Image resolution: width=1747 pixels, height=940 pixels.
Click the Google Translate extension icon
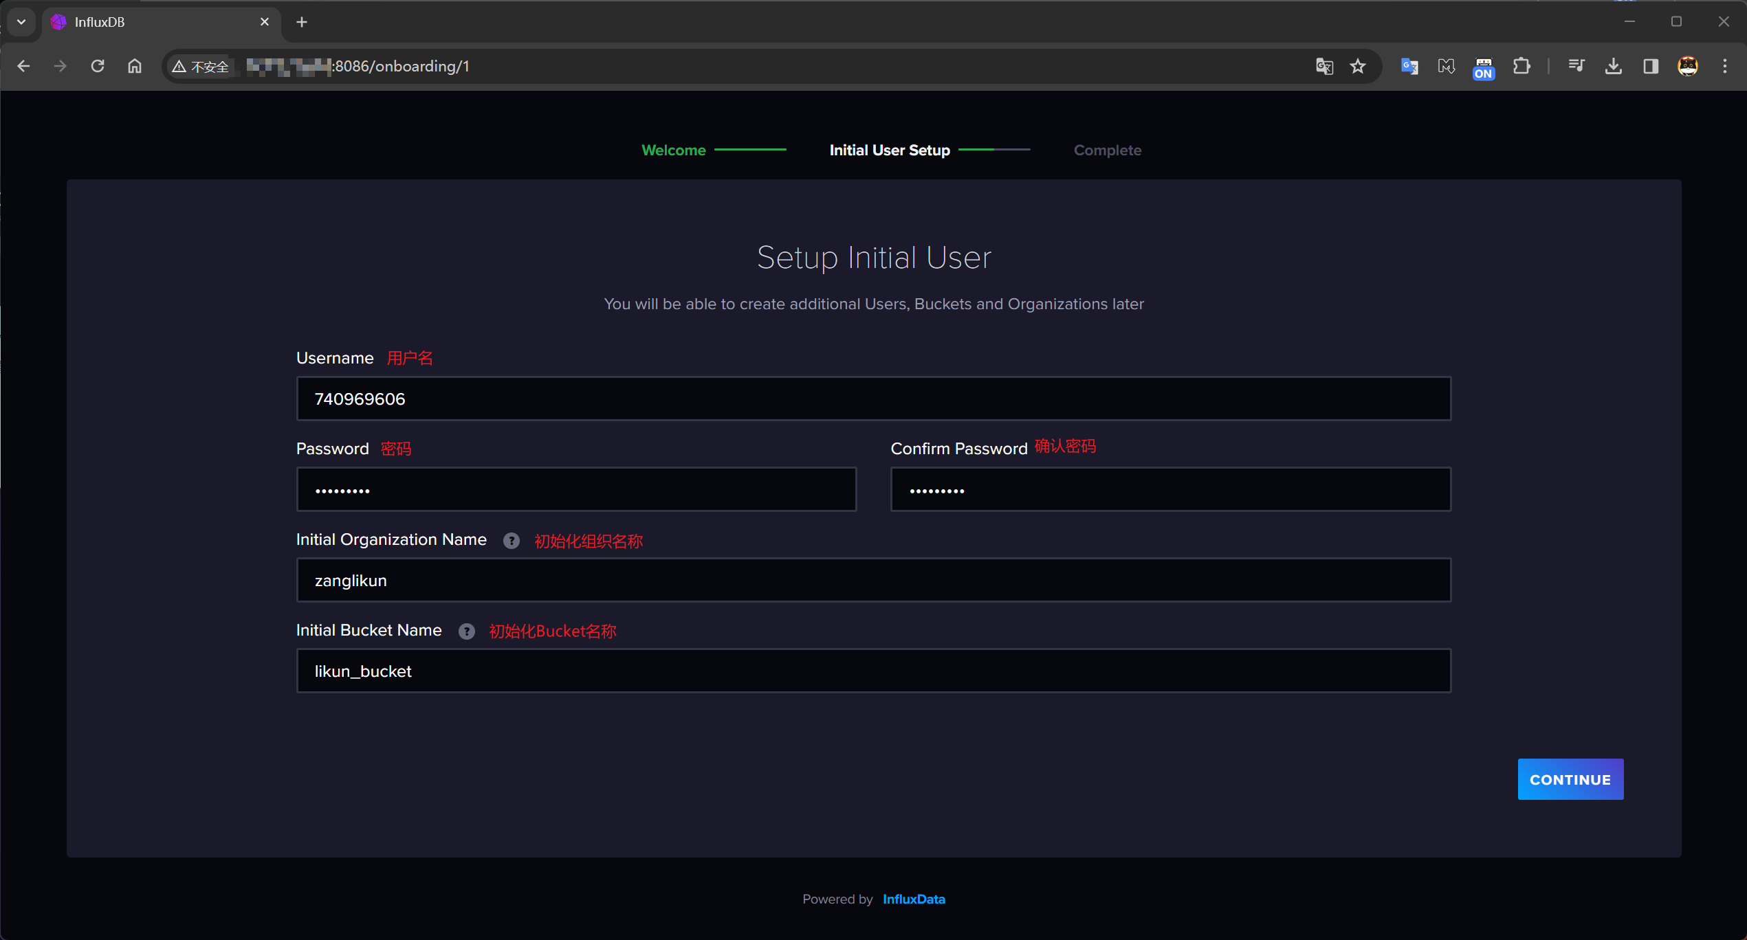coord(1409,67)
